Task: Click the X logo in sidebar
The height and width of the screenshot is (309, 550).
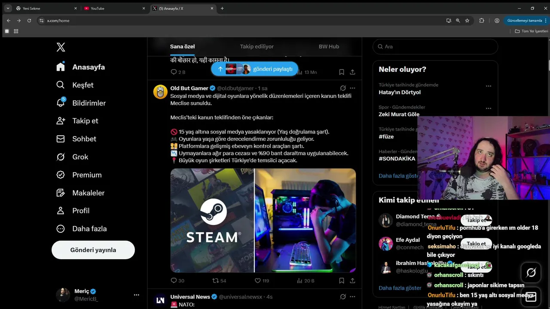Action: (61, 47)
